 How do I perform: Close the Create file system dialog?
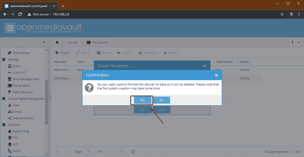[x=205, y=66]
